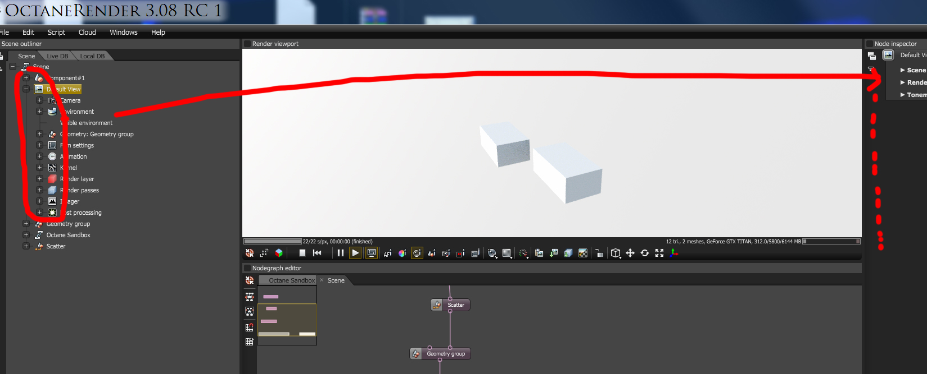The image size is (927, 374).
Task: Select the white balance color wheel picker
Action: coord(402,253)
